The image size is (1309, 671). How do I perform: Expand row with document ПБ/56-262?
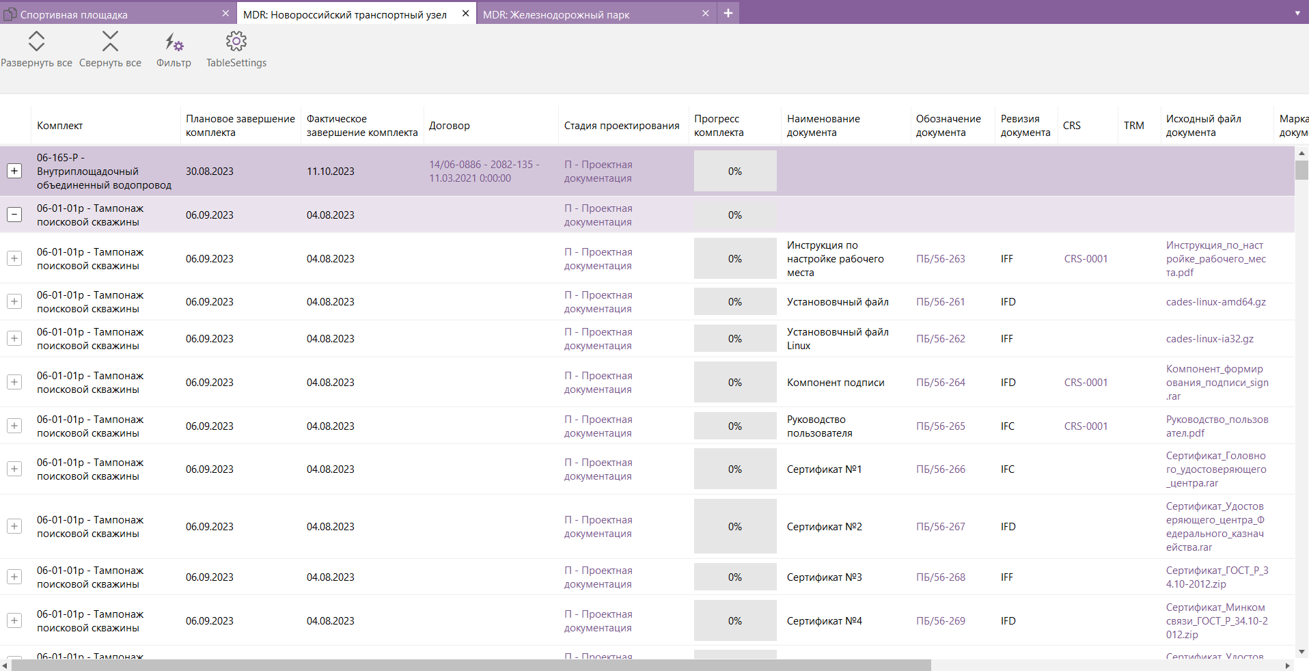click(14, 338)
